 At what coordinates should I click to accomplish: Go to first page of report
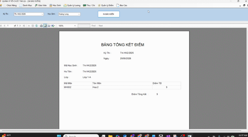coord(1,26)
